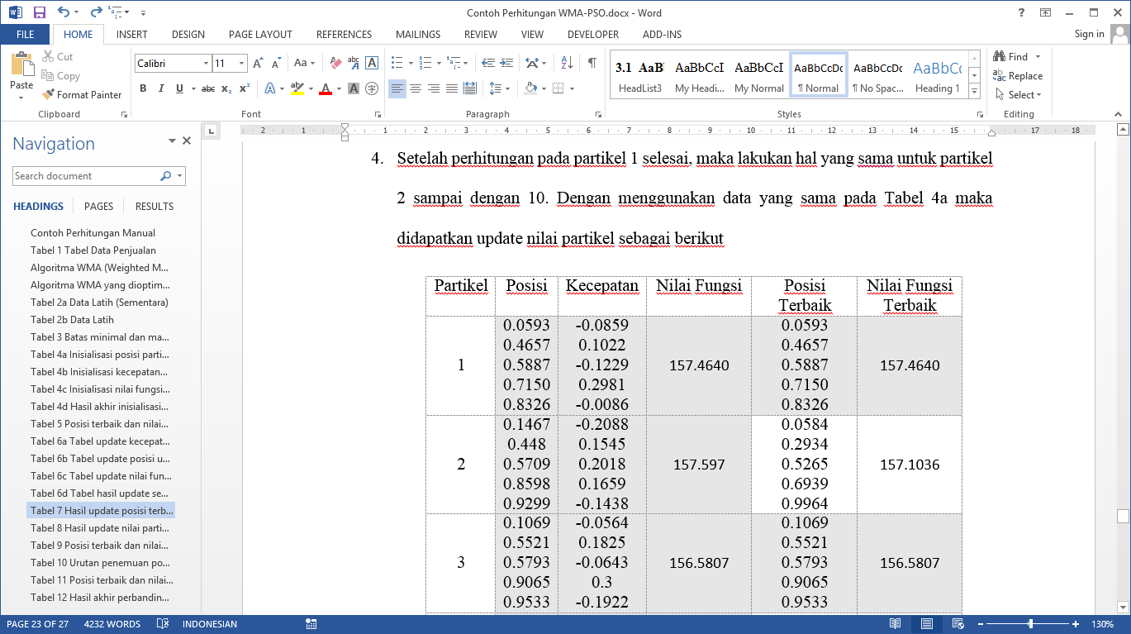The width and height of the screenshot is (1131, 634).
Task: Apply Bullets list formatting
Action: pos(397,63)
